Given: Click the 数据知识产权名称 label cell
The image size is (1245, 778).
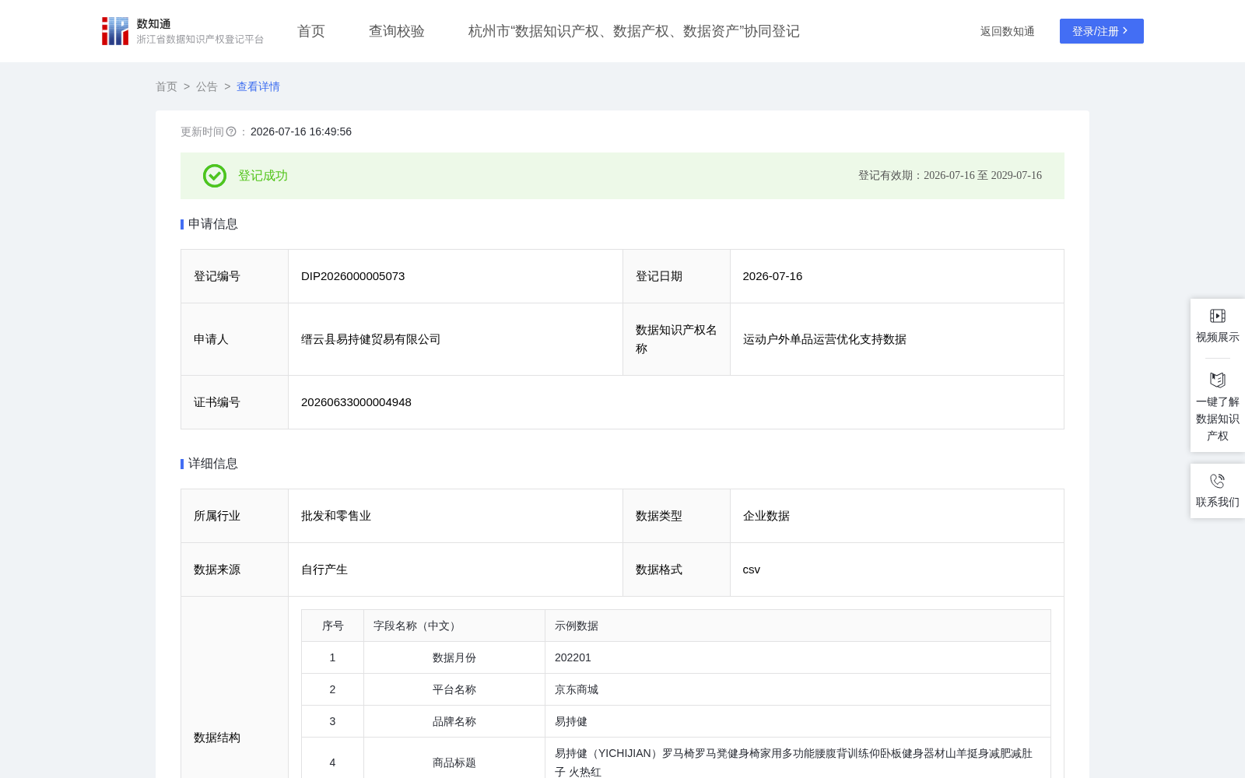Looking at the screenshot, I should point(676,339).
